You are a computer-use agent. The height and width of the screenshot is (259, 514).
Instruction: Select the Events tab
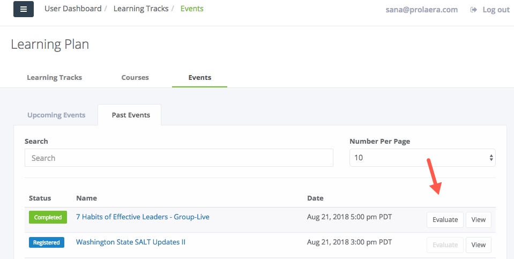coord(199,77)
